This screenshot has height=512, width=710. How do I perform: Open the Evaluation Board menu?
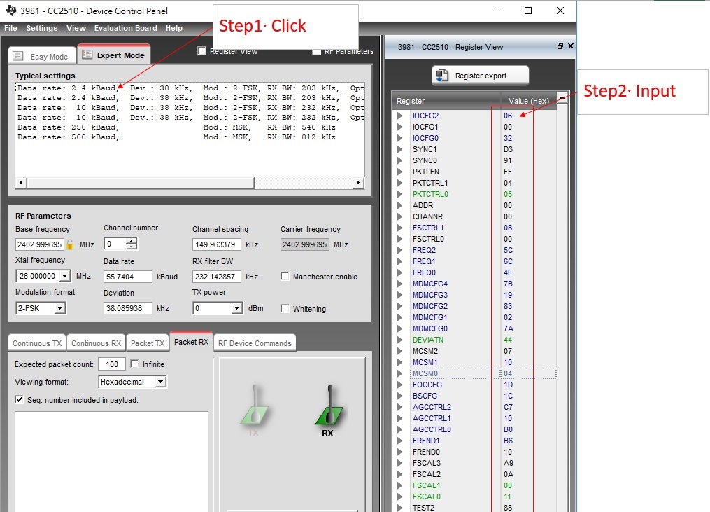[125, 28]
